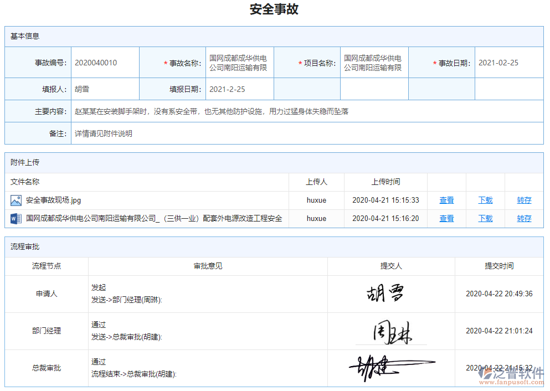The width and height of the screenshot is (550, 391).
Task: Click the 胡雪 handwritten signature image
Action: pos(385,294)
